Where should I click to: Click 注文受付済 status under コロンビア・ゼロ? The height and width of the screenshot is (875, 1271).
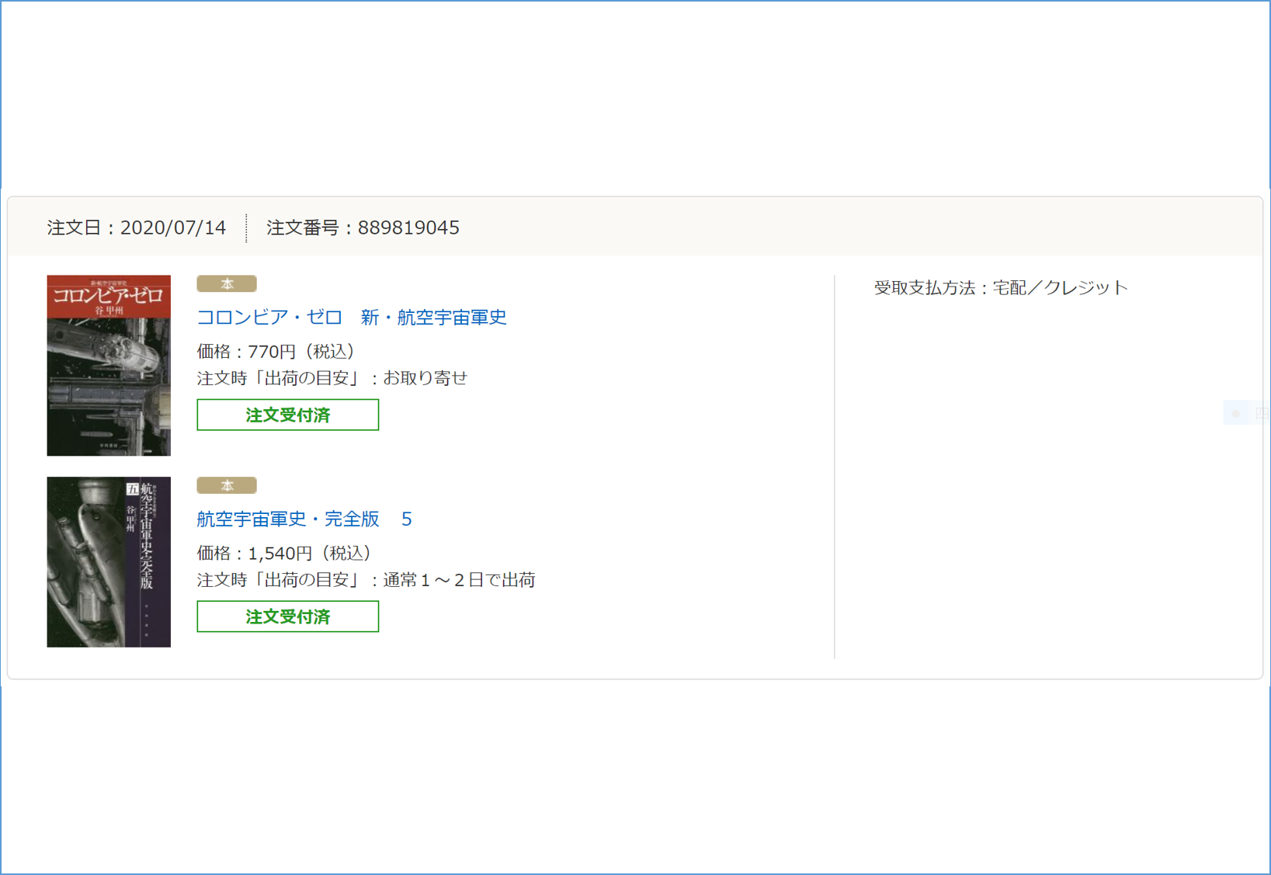point(288,415)
